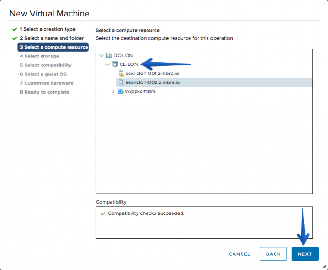The width and height of the screenshot is (328, 270).
Task: Click the green check beside step 1
Action: click(15, 29)
